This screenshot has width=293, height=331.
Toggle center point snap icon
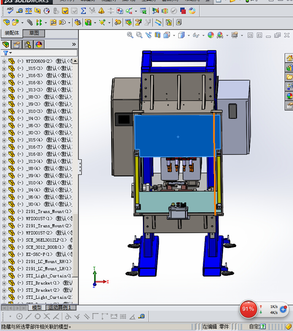(19, 316)
